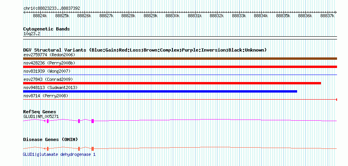348x166 pixels.
Task: Click the Cytogenetic Bands track title
Action: 47,29
